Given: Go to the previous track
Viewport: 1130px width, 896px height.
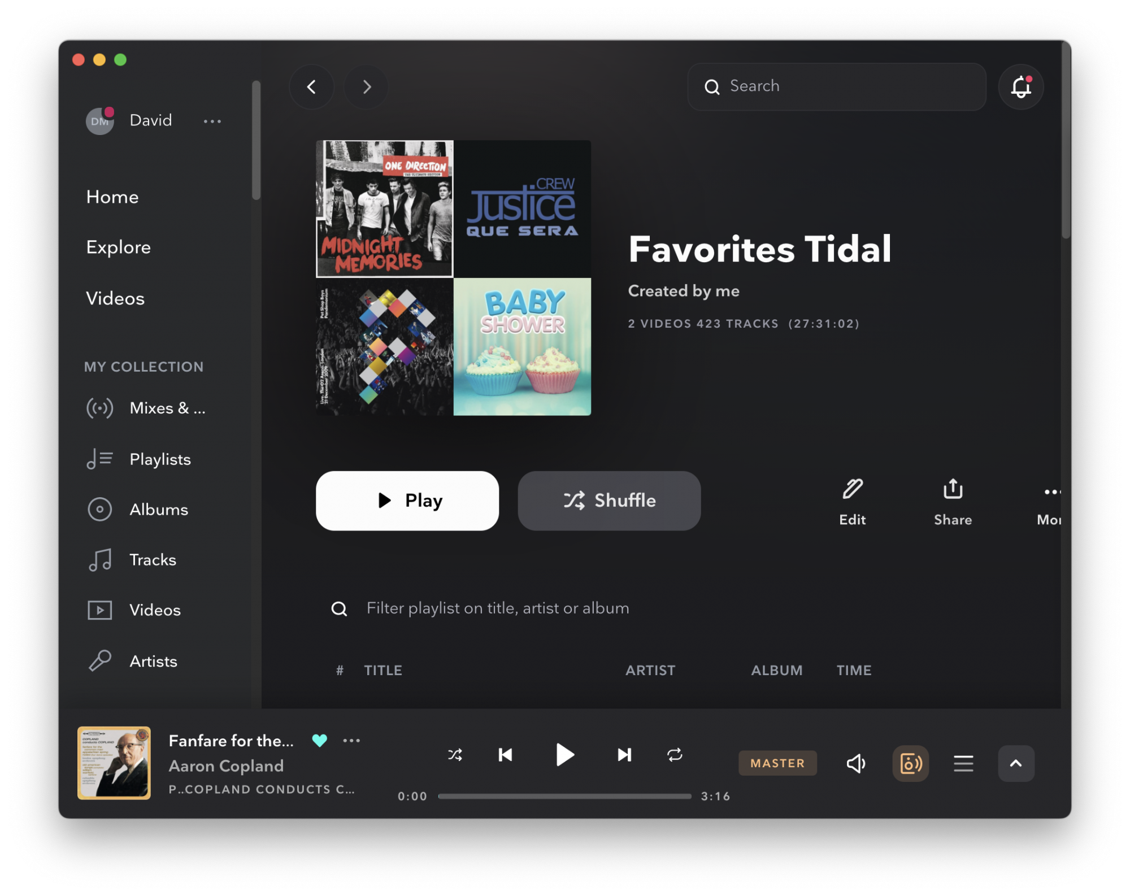Looking at the screenshot, I should [505, 755].
